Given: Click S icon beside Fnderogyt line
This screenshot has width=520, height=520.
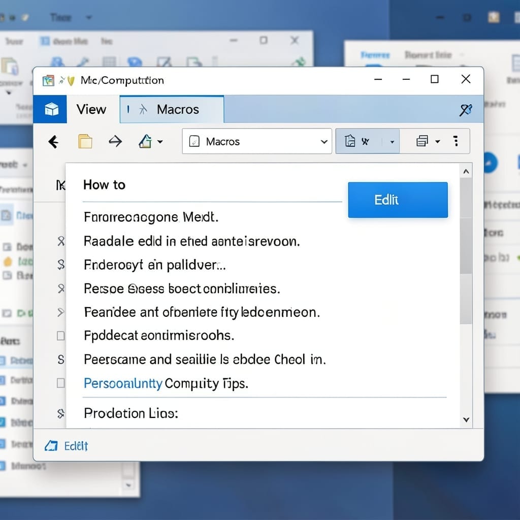Looking at the screenshot, I should coord(61,265).
